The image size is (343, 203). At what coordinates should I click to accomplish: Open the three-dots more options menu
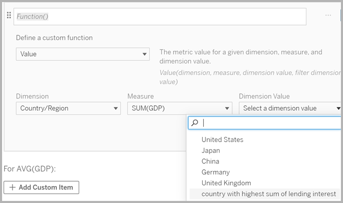[328, 15]
